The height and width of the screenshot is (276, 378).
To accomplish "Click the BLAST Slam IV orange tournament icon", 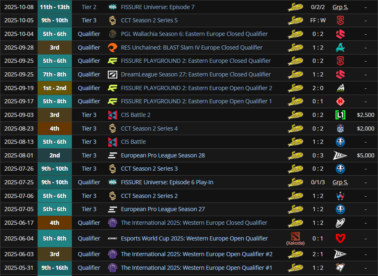I will [x=112, y=48].
